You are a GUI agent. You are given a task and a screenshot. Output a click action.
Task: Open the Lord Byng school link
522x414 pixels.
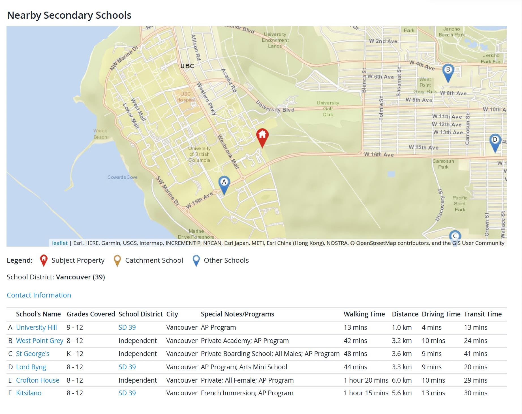31,367
